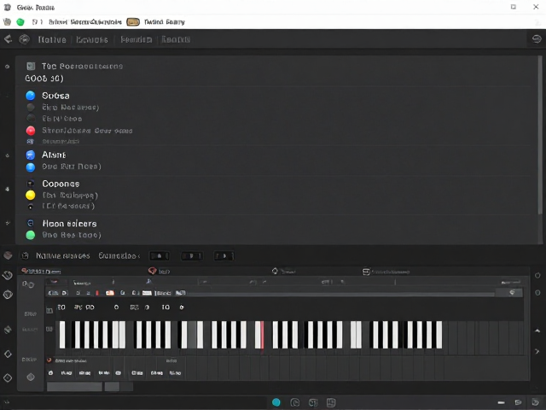The image size is (546, 410).
Task: Click the clock-like icon in bottom bar
Action: pos(294,402)
